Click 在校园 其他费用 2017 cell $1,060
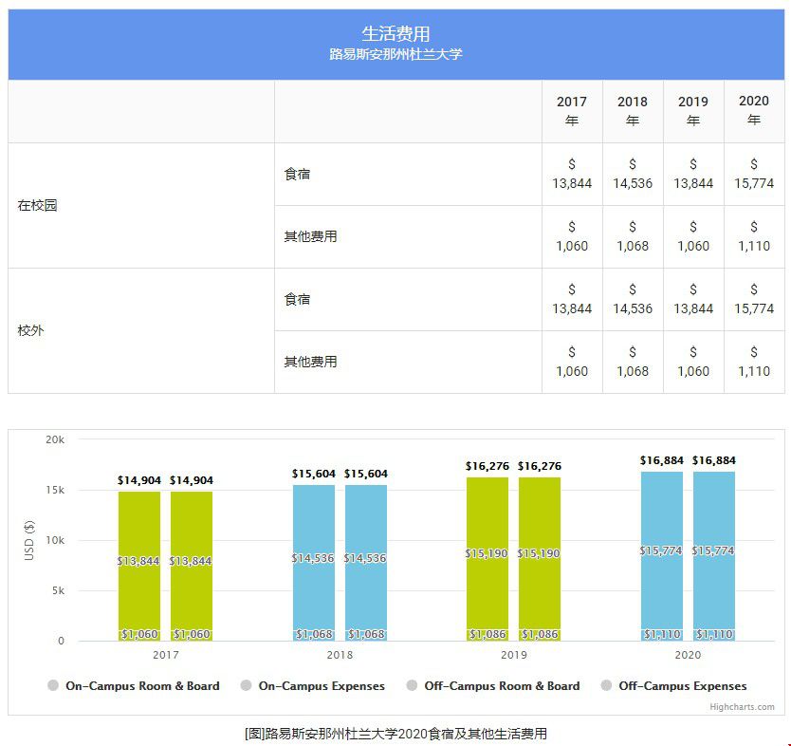 point(572,236)
